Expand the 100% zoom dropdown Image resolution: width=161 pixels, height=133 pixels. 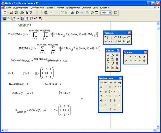pos(110,13)
